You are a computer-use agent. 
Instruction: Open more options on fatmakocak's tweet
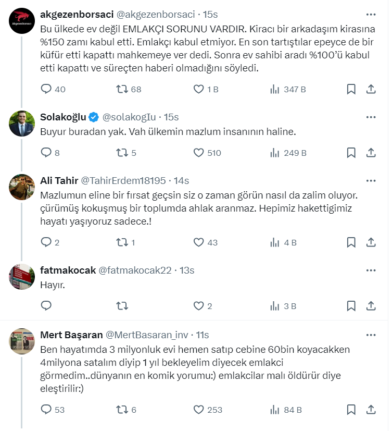coord(371,270)
